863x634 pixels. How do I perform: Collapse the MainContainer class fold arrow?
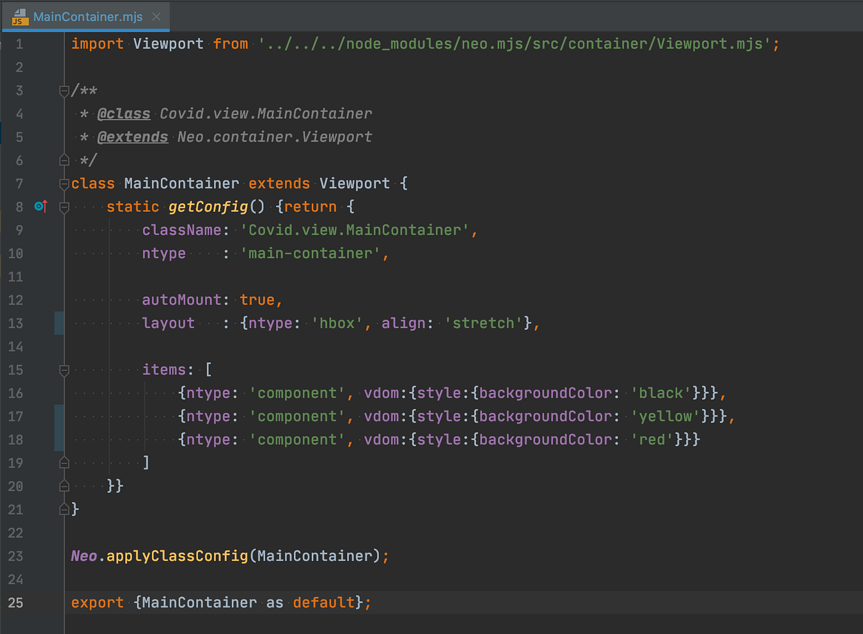pos(63,183)
